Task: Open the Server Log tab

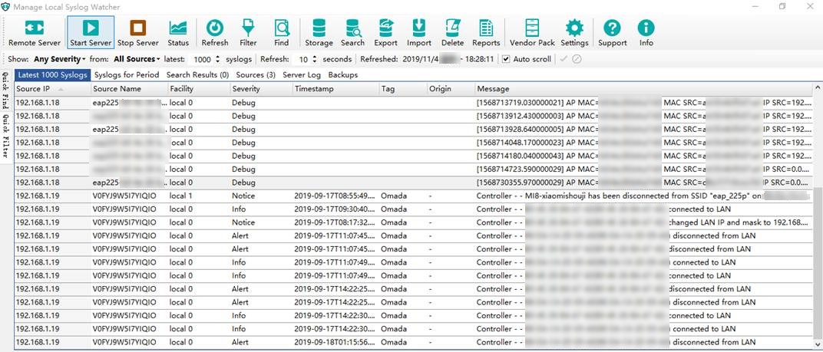Action: (302, 75)
